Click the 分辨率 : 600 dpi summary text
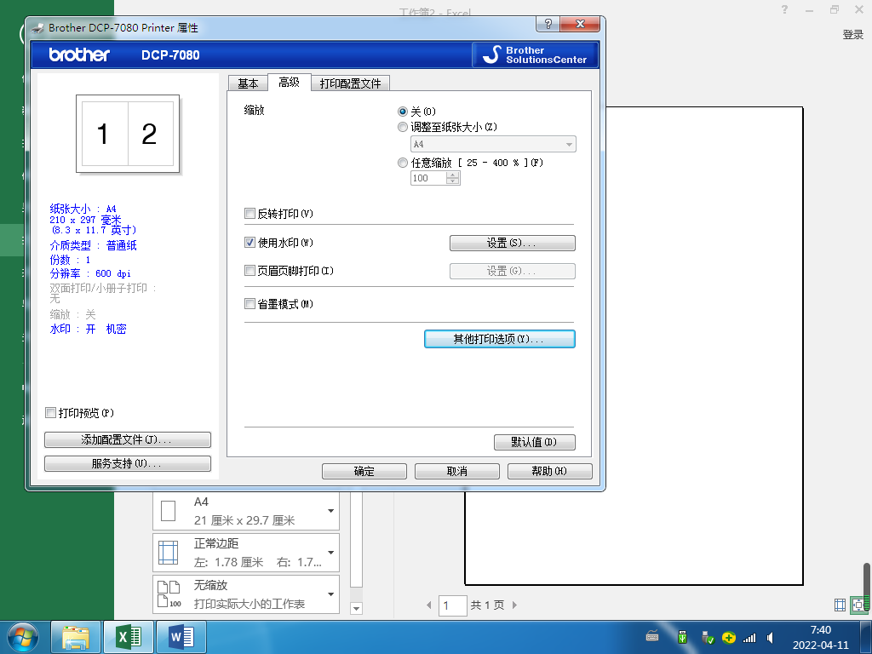The image size is (872, 654). pos(90,273)
